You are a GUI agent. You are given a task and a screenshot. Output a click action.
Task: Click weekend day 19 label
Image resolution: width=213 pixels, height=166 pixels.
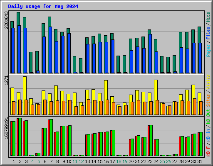click(x=125, y=161)
